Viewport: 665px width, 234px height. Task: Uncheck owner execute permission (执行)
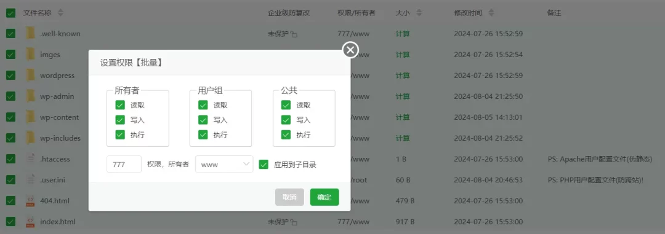click(x=120, y=135)
